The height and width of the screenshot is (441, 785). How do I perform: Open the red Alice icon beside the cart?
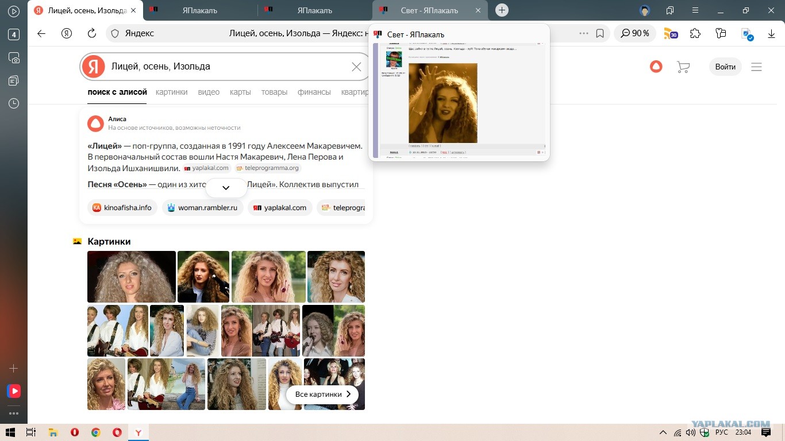656,67
